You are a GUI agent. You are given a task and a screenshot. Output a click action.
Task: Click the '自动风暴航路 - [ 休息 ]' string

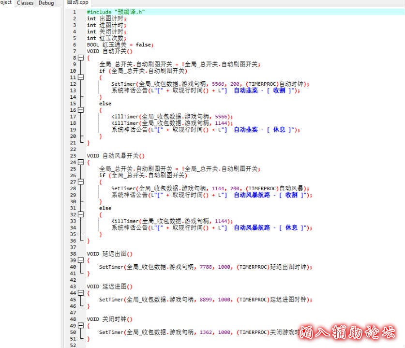[x=270, y=227]
